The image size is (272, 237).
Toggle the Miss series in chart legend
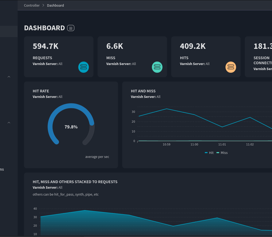click(222, 153)
